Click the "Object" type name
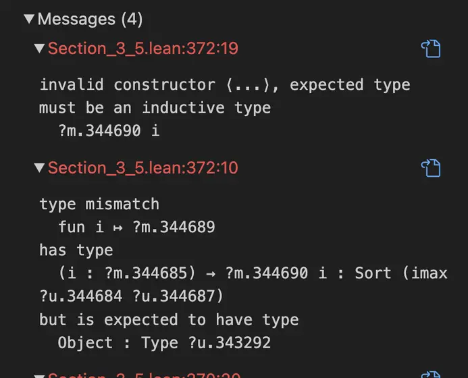Image resolution: width=468 pixels, height=378 pixels. point(85,343)
